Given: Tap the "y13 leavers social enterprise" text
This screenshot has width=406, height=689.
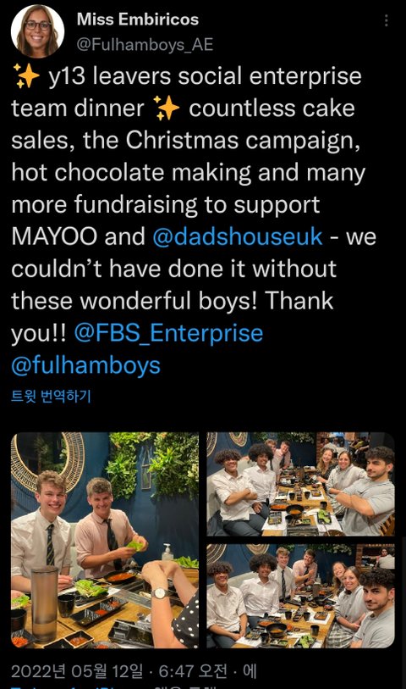Looking at the screenshot, I should coord(205,76).
